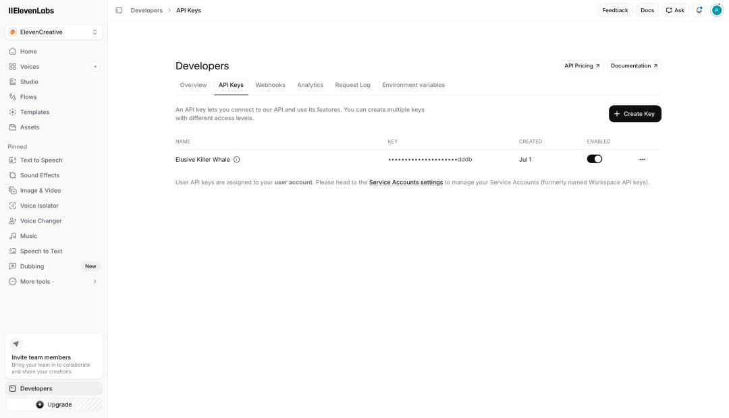The image size is (729, 418).
Task: Click the Upgrade button
Action: click(54, 405)
